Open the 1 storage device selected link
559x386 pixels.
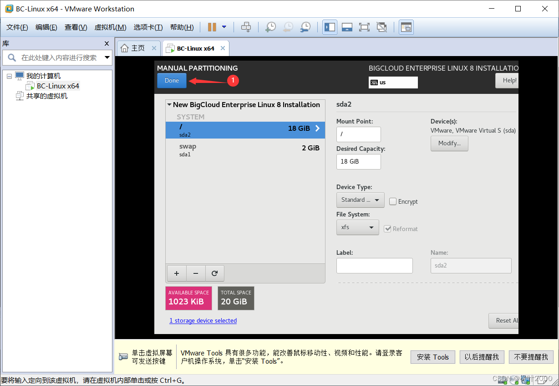coord(203,320)
